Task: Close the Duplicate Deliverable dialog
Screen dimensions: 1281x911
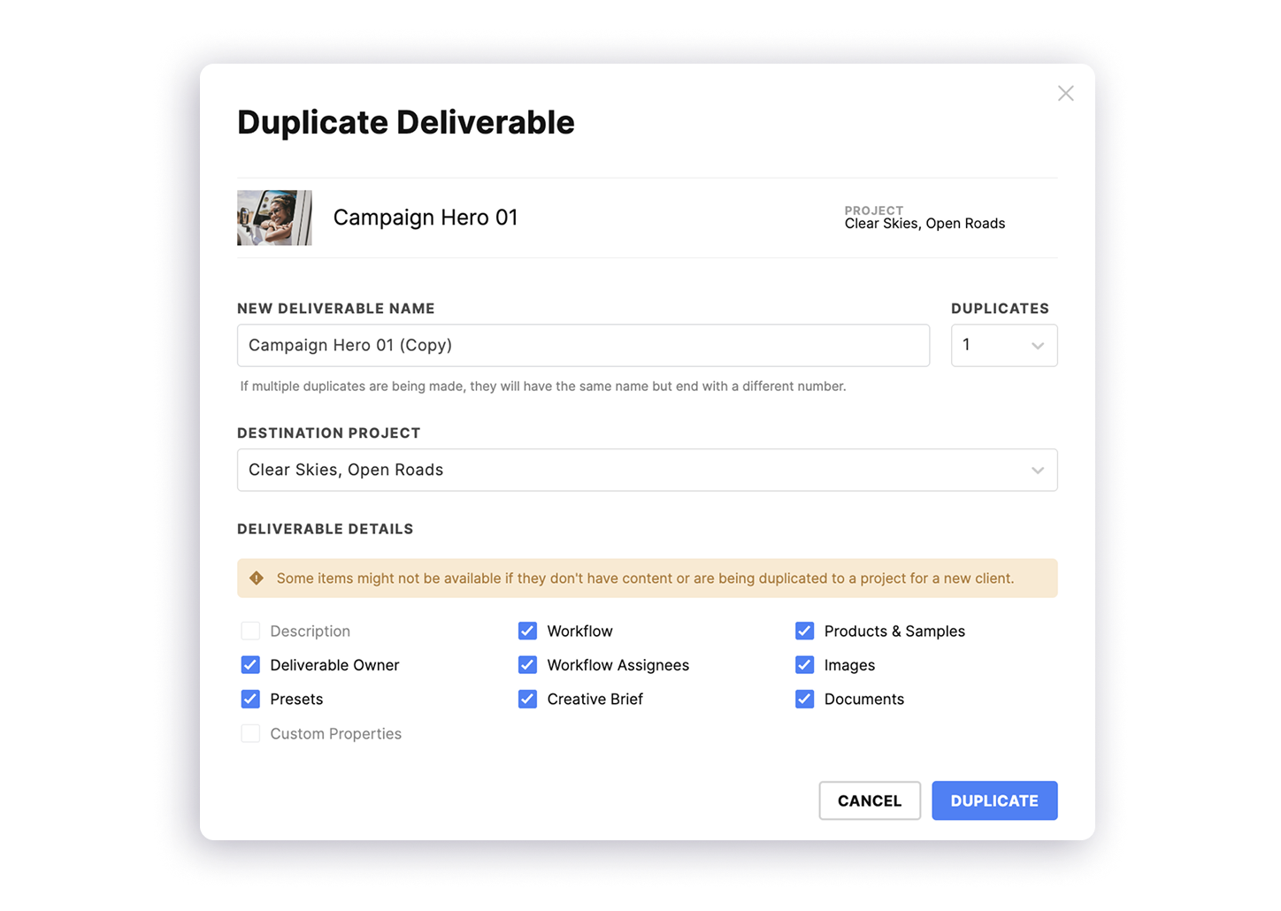Action: pyautogui.click(x=1065, y=94)
